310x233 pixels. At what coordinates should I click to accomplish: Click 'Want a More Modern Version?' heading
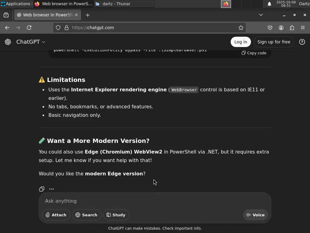pos(98,141)
